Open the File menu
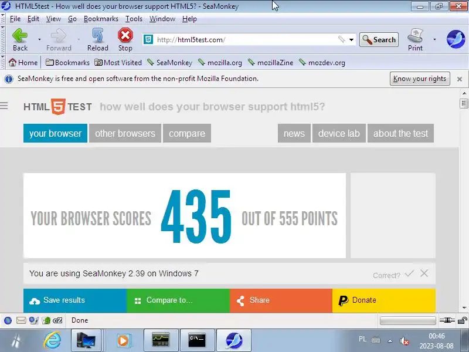The image size is (469, 352). point(15,19)
